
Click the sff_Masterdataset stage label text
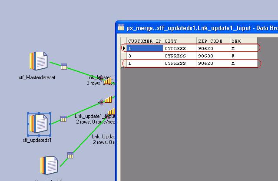(x=40, y=77)
